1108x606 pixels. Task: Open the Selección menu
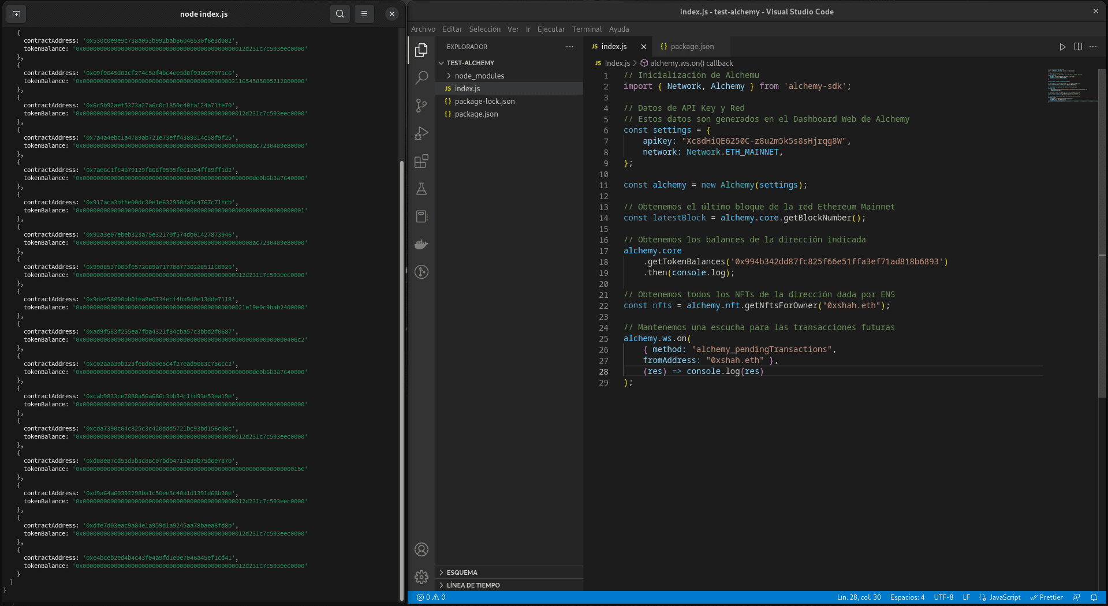click(485, 29)
